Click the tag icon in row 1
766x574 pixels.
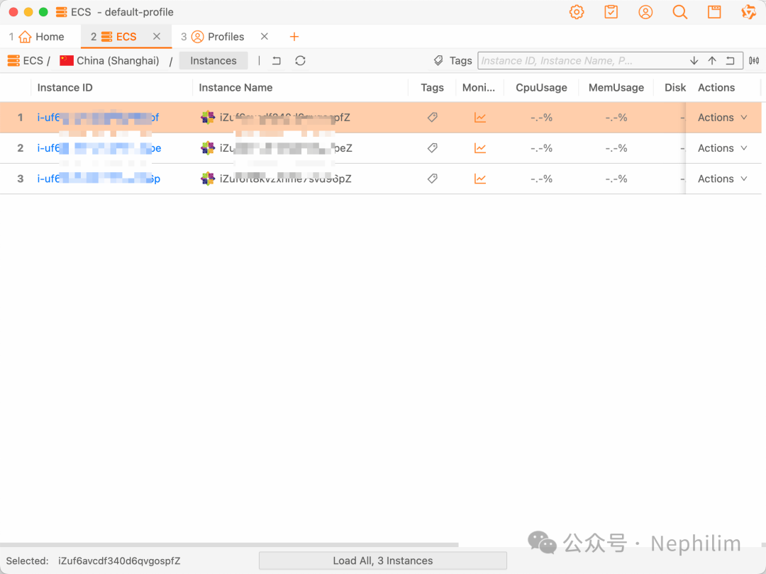coord(433,118)
